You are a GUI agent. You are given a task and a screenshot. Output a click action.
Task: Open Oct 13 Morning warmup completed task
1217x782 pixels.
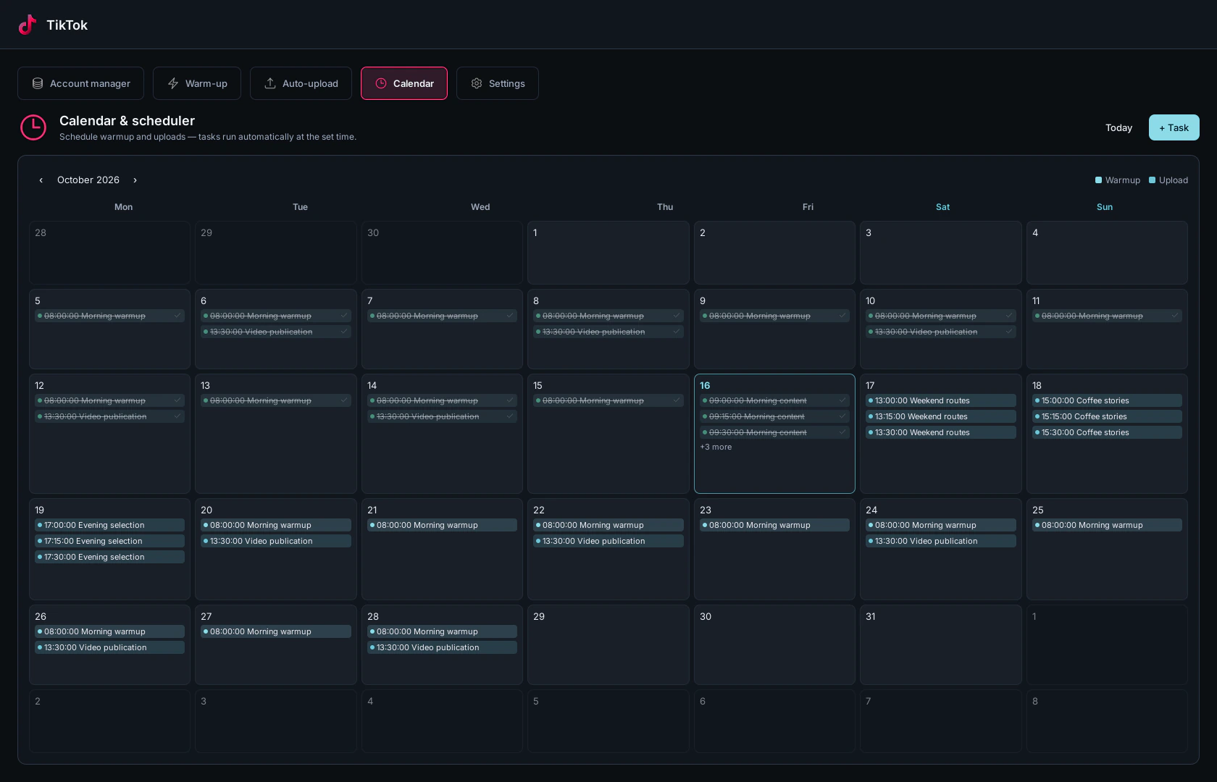pos(276,400)
